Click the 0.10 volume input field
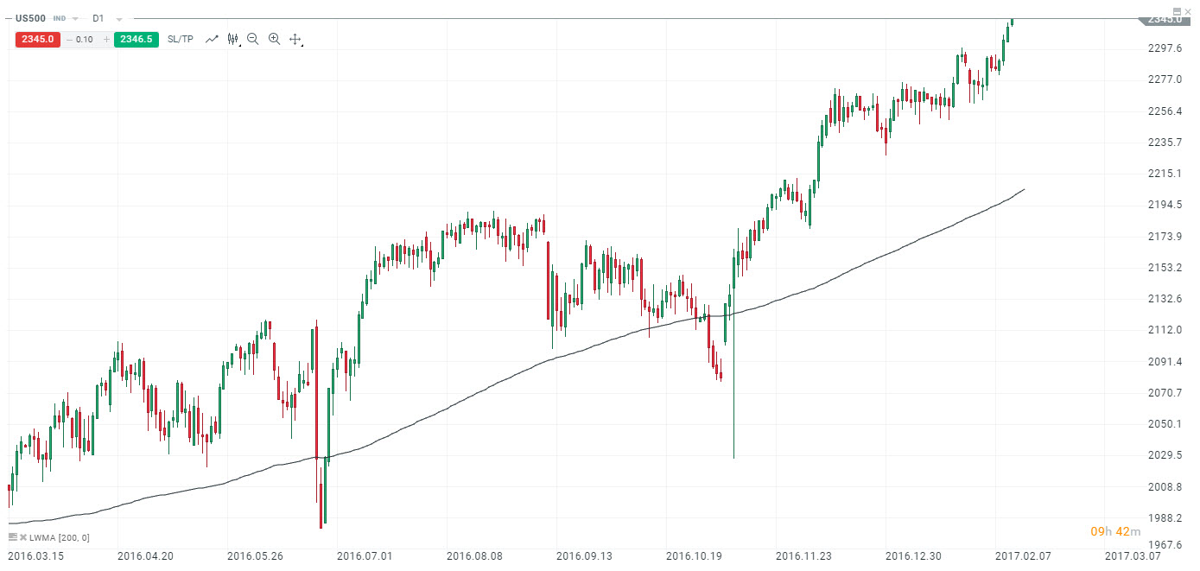This screenshot has height=571, width=1200. [86, 38]
